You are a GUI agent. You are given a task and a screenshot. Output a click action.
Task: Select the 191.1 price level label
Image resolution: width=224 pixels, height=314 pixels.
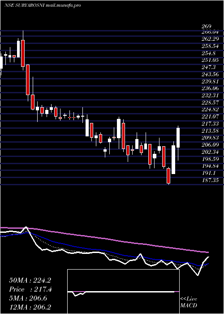(x=208, y=173)
